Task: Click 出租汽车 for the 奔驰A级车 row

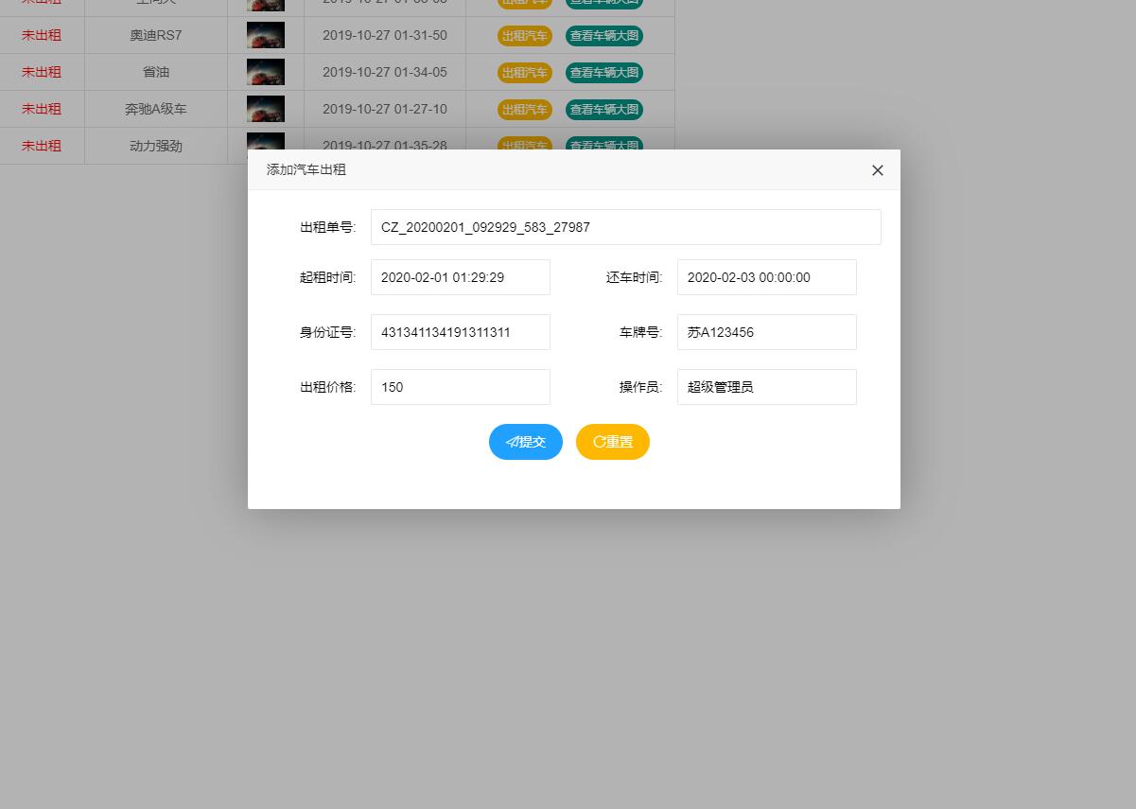Action: point(524,109)
